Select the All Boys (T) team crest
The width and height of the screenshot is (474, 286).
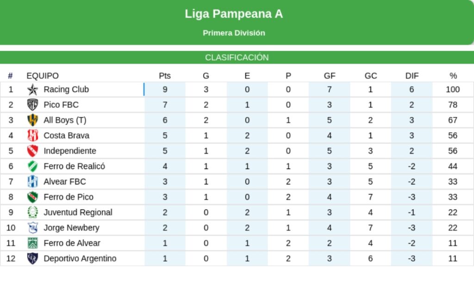32,120
